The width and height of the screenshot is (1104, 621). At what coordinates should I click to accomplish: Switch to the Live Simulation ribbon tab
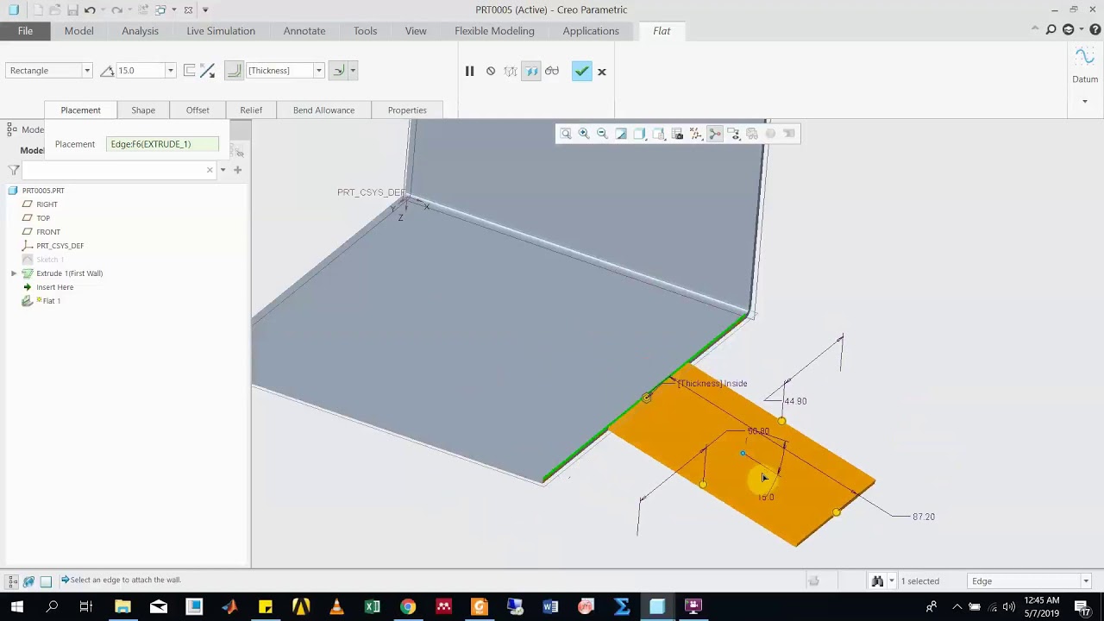tap(221, 31)
